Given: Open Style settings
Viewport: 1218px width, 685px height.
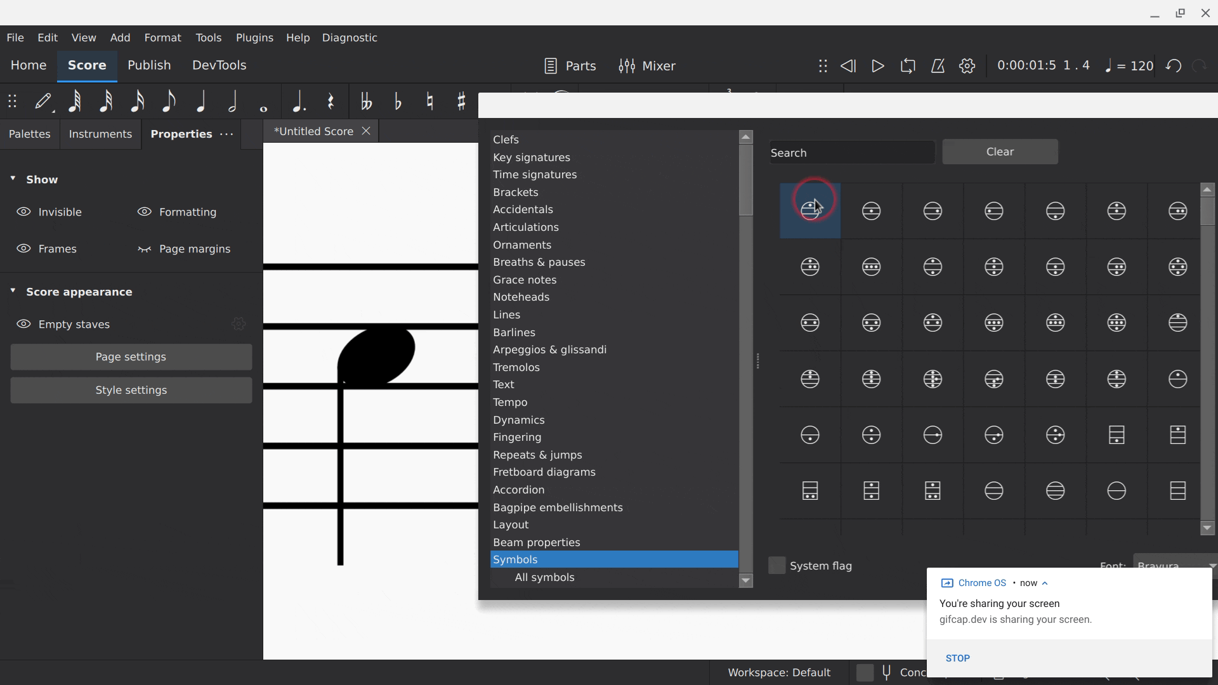Looking at the screenshot, I should point(131,390).
